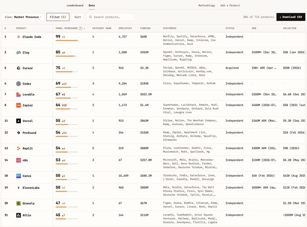Click the Claude Code mindshare bar
This screenshot has width=307, height=227.
tap(67, 41)
